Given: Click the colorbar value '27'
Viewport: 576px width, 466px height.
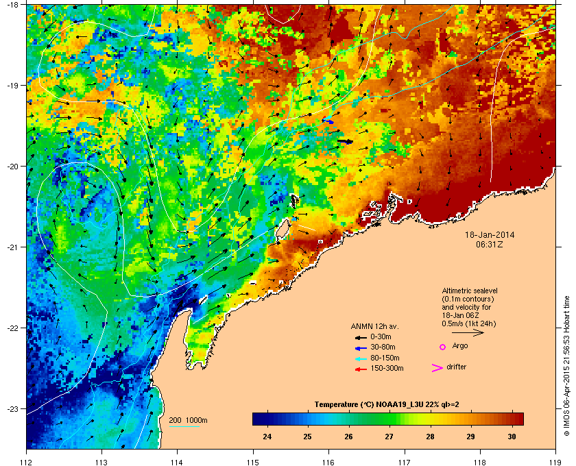Looking at the screenshot, I should tap(389, 437).
